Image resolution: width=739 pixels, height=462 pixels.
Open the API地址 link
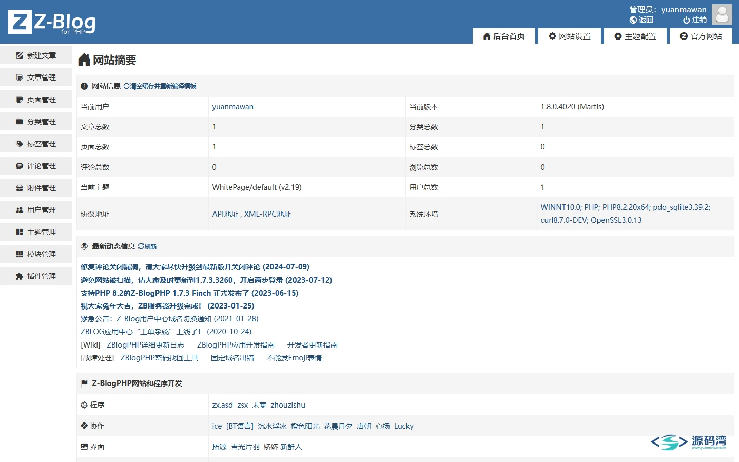pos(225,214)
